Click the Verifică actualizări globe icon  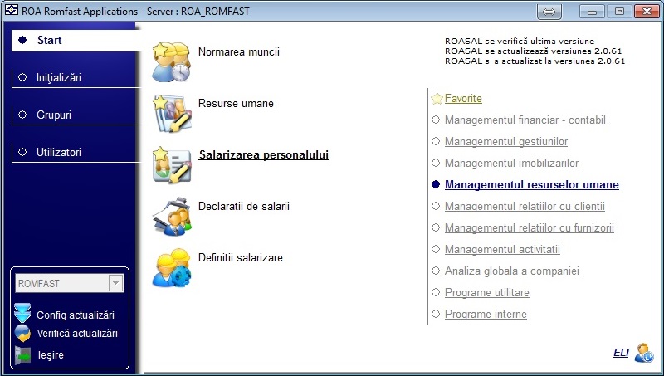pyautogui.click(x=22, y=333)
